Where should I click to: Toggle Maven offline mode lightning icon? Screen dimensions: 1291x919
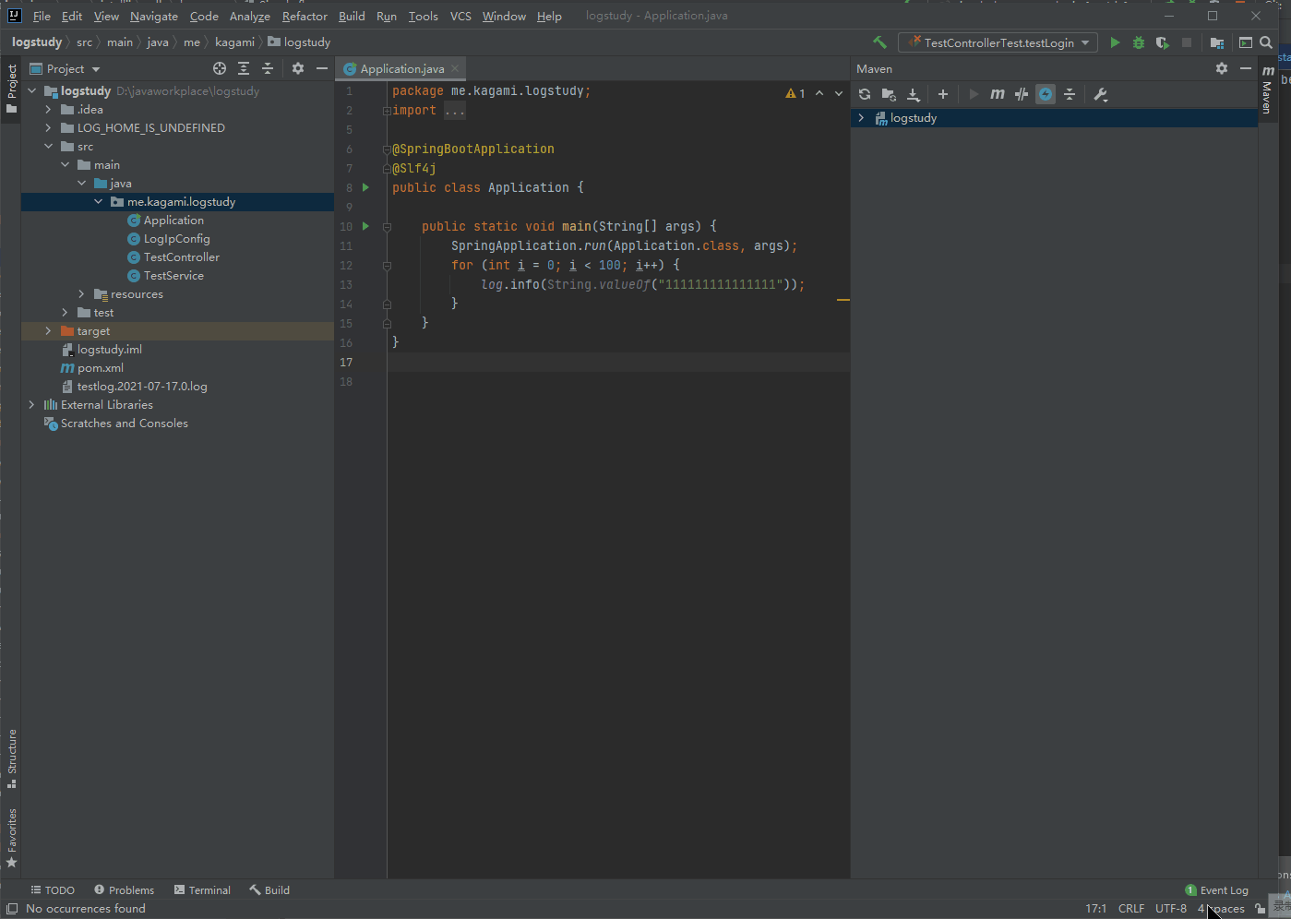pyautogui.click(x=1045, y=93)
